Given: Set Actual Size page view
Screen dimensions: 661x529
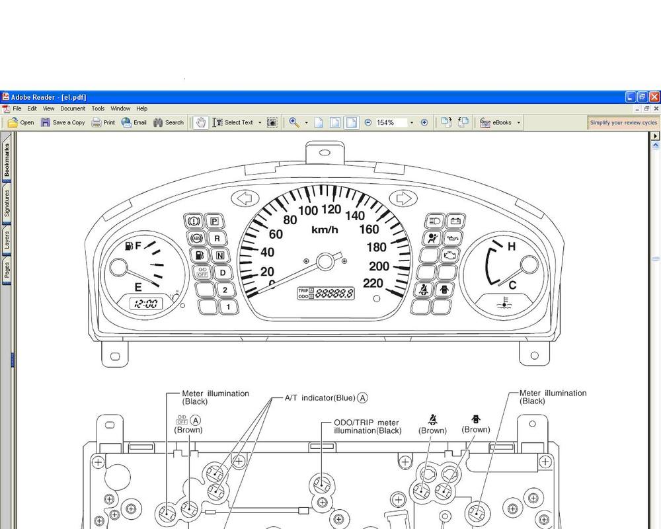Looking at the screenshot, I should pyautogui.click(x=319, y=122).
